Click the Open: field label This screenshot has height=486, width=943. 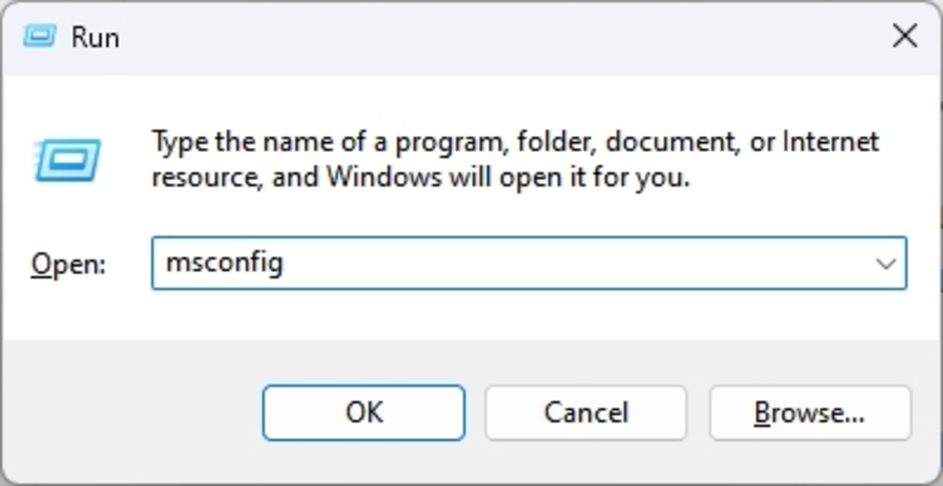click(67, 265)
